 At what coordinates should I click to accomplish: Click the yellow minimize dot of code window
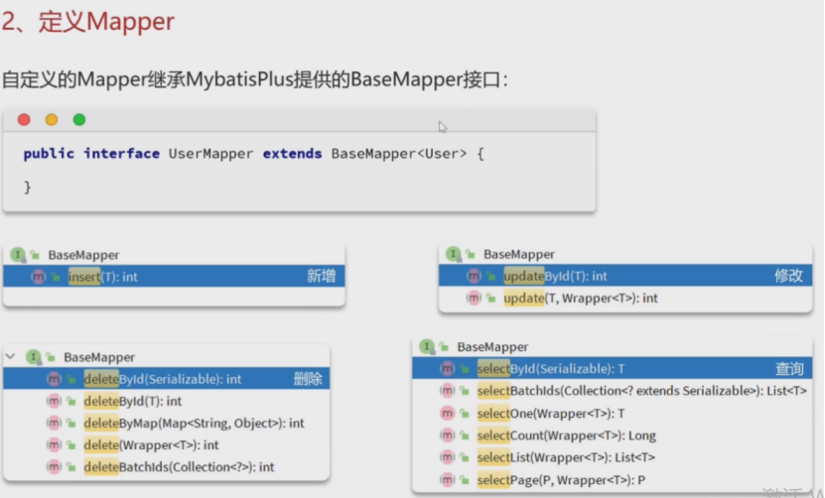pos(52,120)
